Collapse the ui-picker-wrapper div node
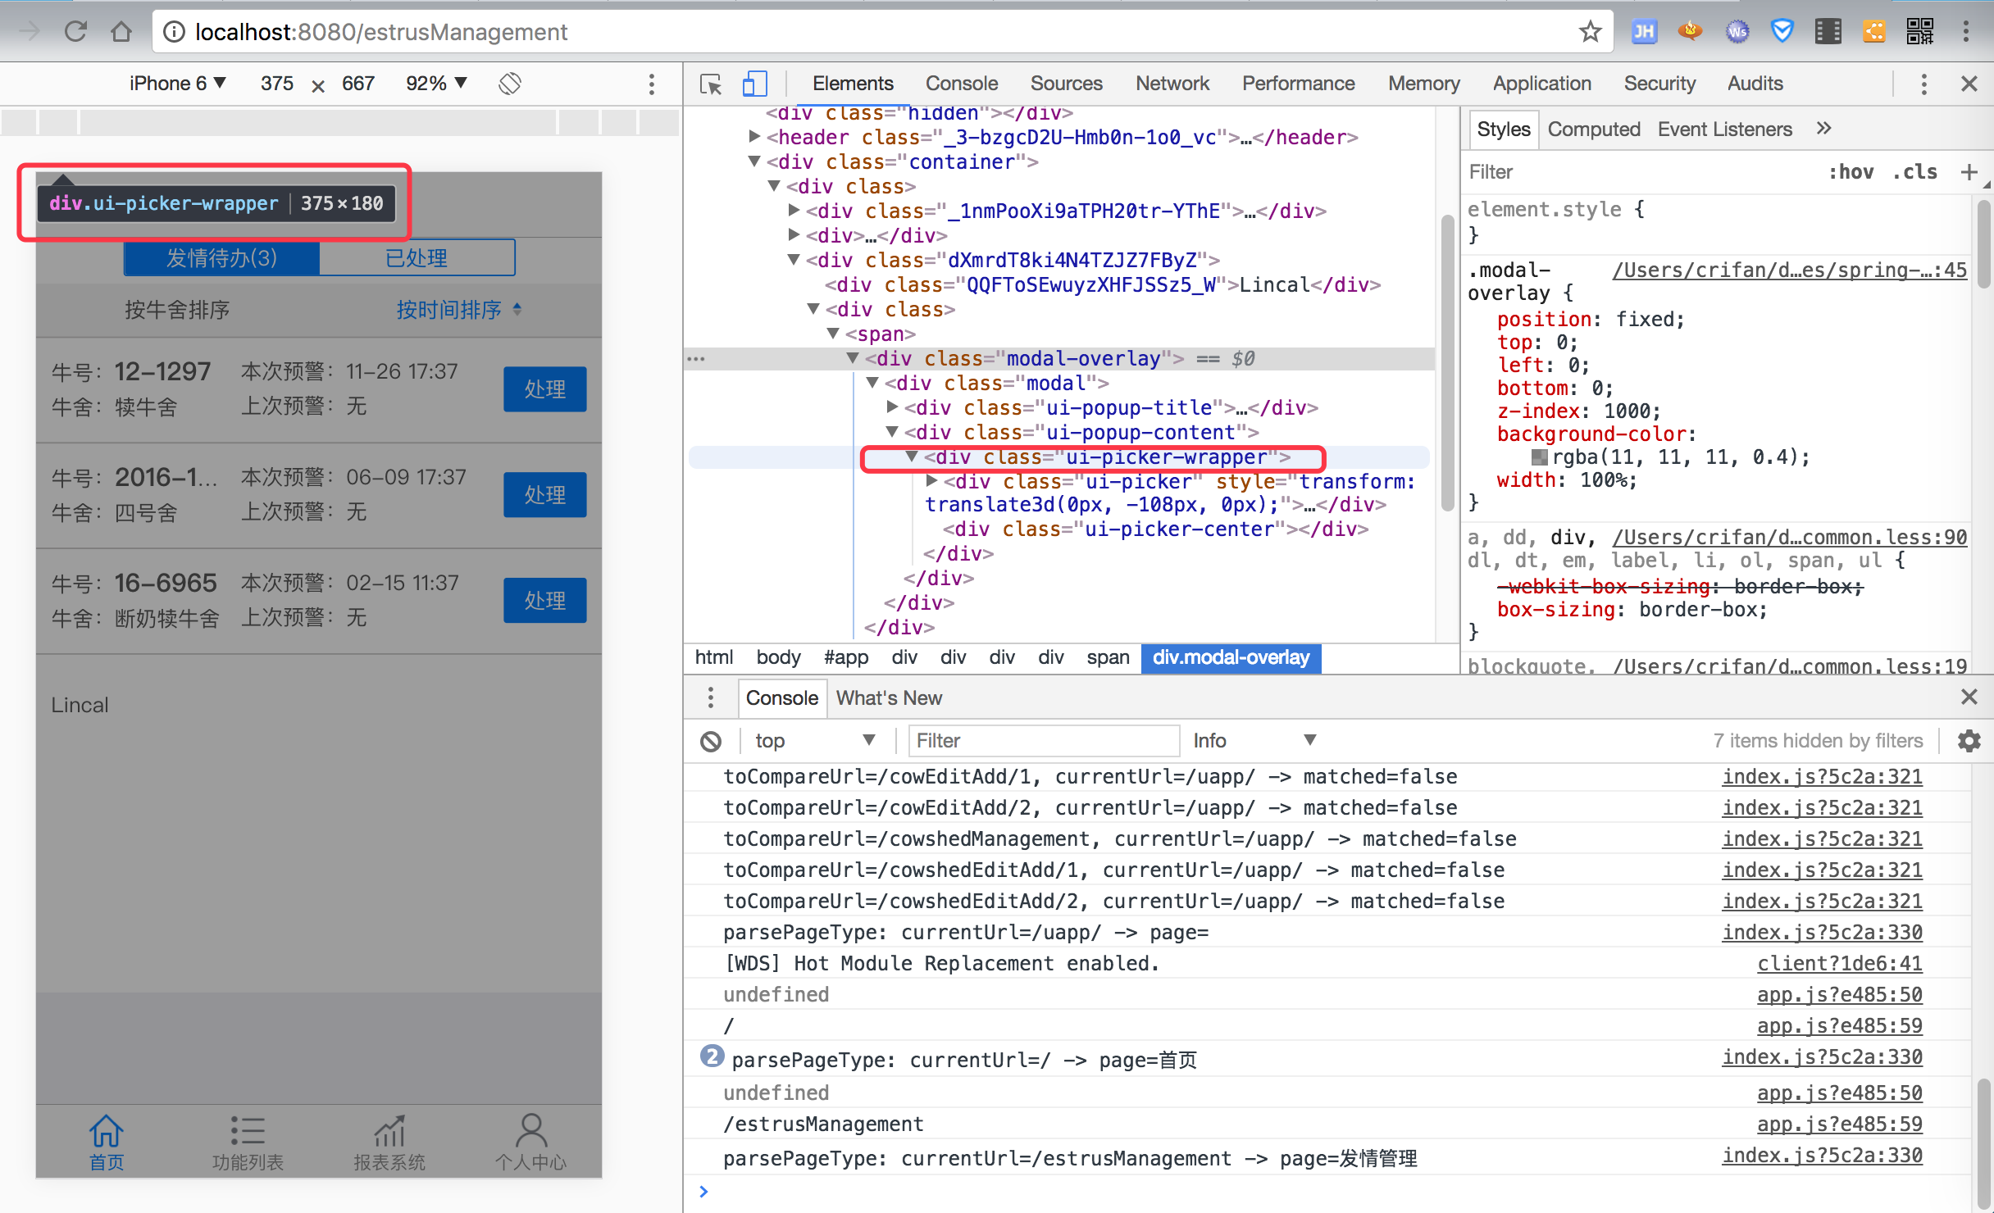The height and width of the screenshot is (1213, 1994). click(911, 457)
